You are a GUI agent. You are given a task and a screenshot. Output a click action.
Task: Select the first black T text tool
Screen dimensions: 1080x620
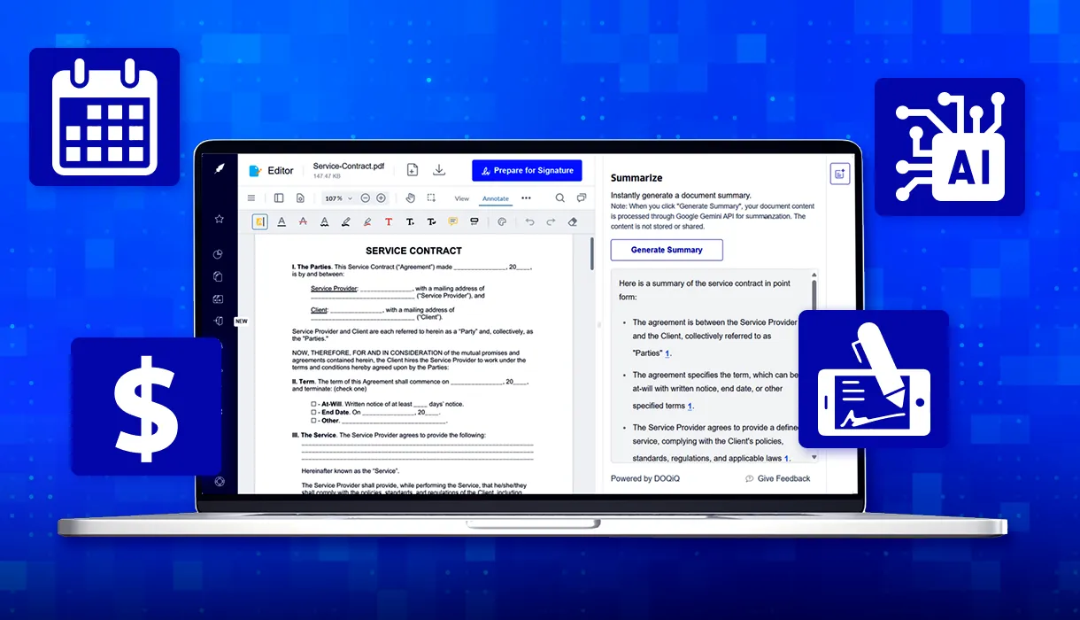[410, 222]
